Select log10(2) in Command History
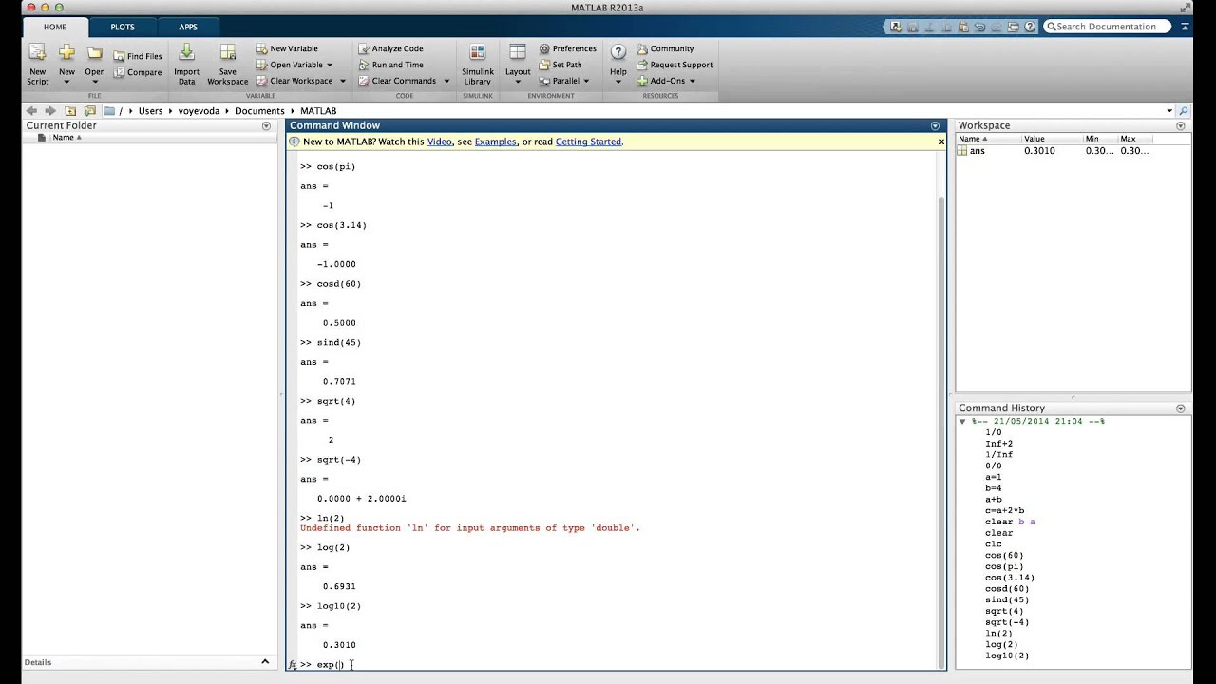The width and height of the screenshot is (1216, 684). (1007, 655)
